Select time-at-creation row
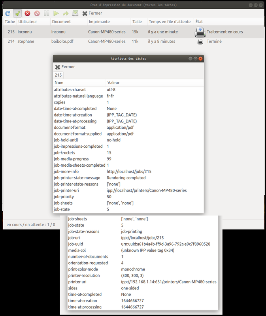The image size is (266, 316). 143,301
